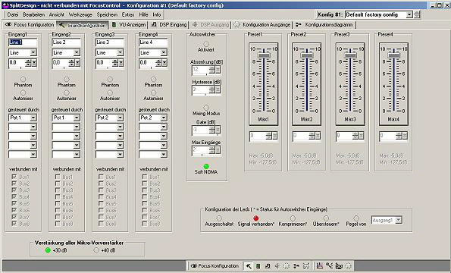Click the grayed speaker DSP Ausgang icon in bottom toolbar

point(277,266)
